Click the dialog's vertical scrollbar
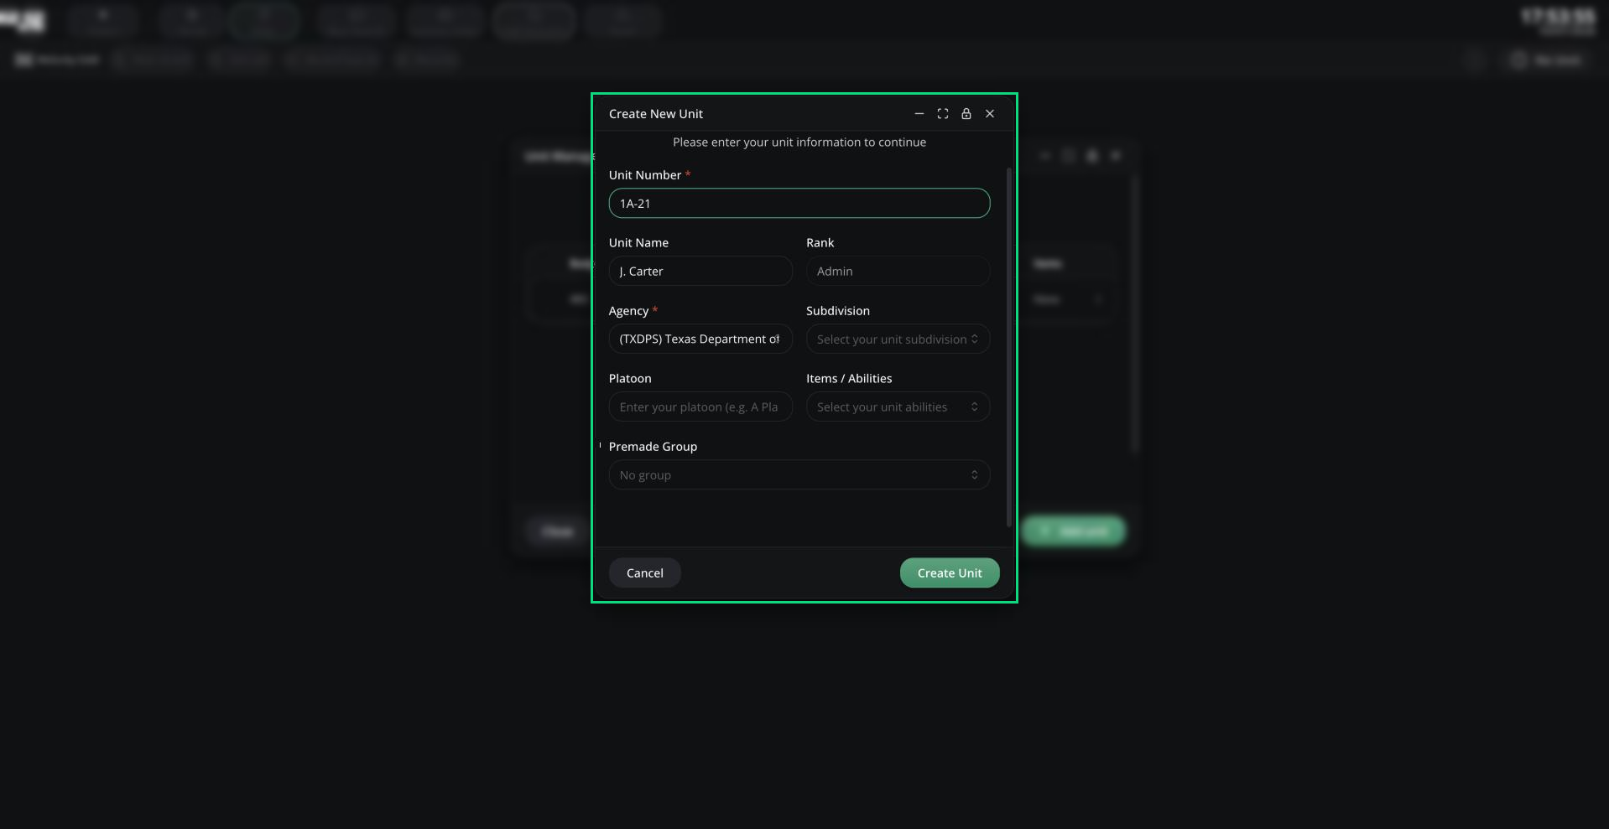1609x829 pixels. 1008,347
